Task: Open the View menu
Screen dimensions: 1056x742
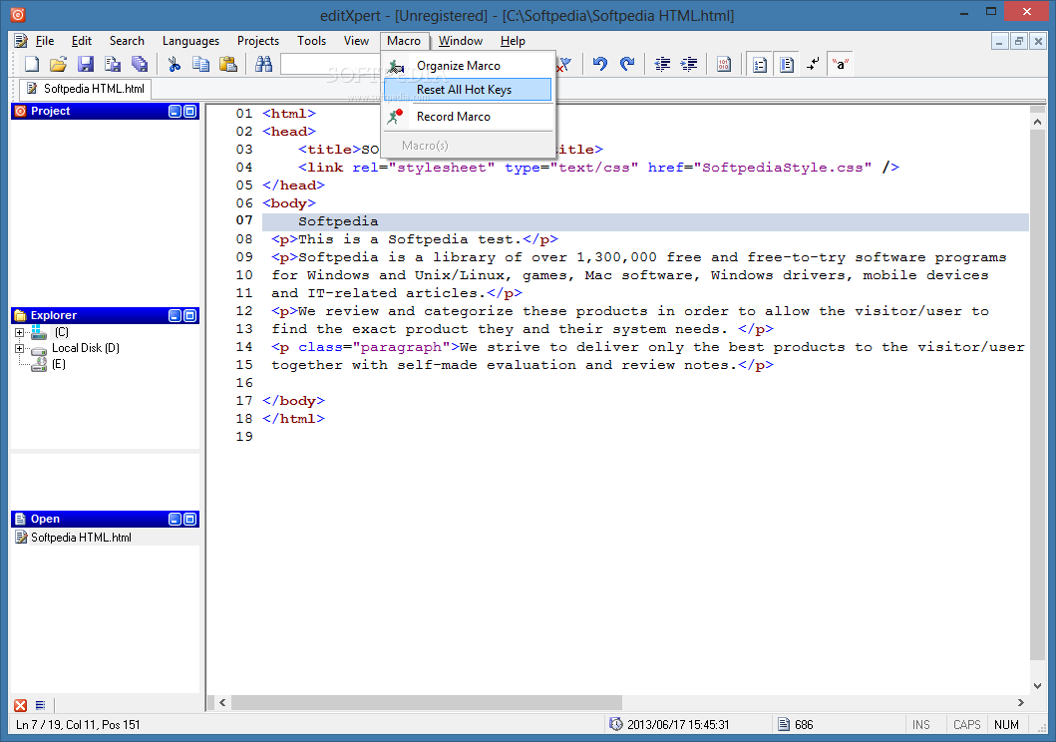Action: (x=356, y=41)
